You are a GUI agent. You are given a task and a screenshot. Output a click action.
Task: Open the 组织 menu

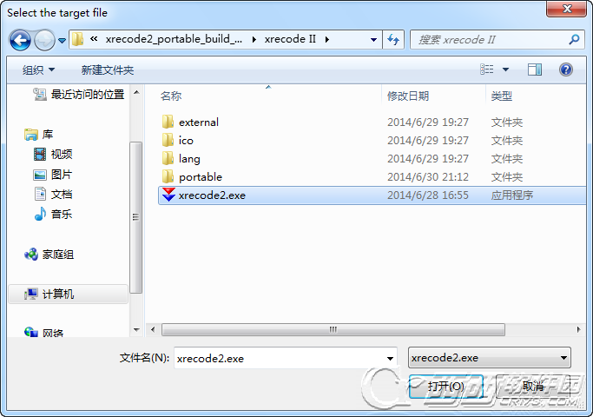[38, 70]
